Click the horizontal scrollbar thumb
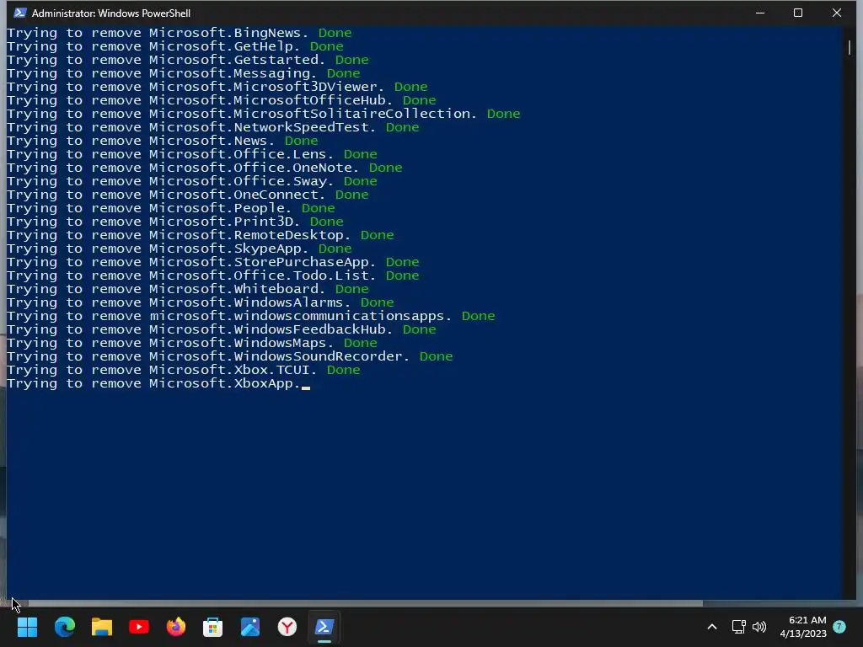863x647 pixels. coord(366,603)
